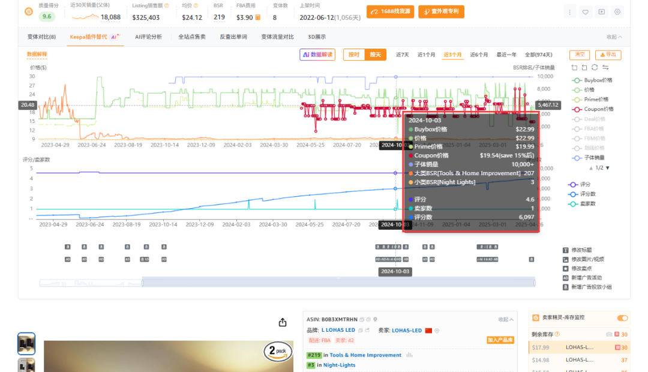
Task: Toggle the inventory monitoring switch
Action: [622, 318]
